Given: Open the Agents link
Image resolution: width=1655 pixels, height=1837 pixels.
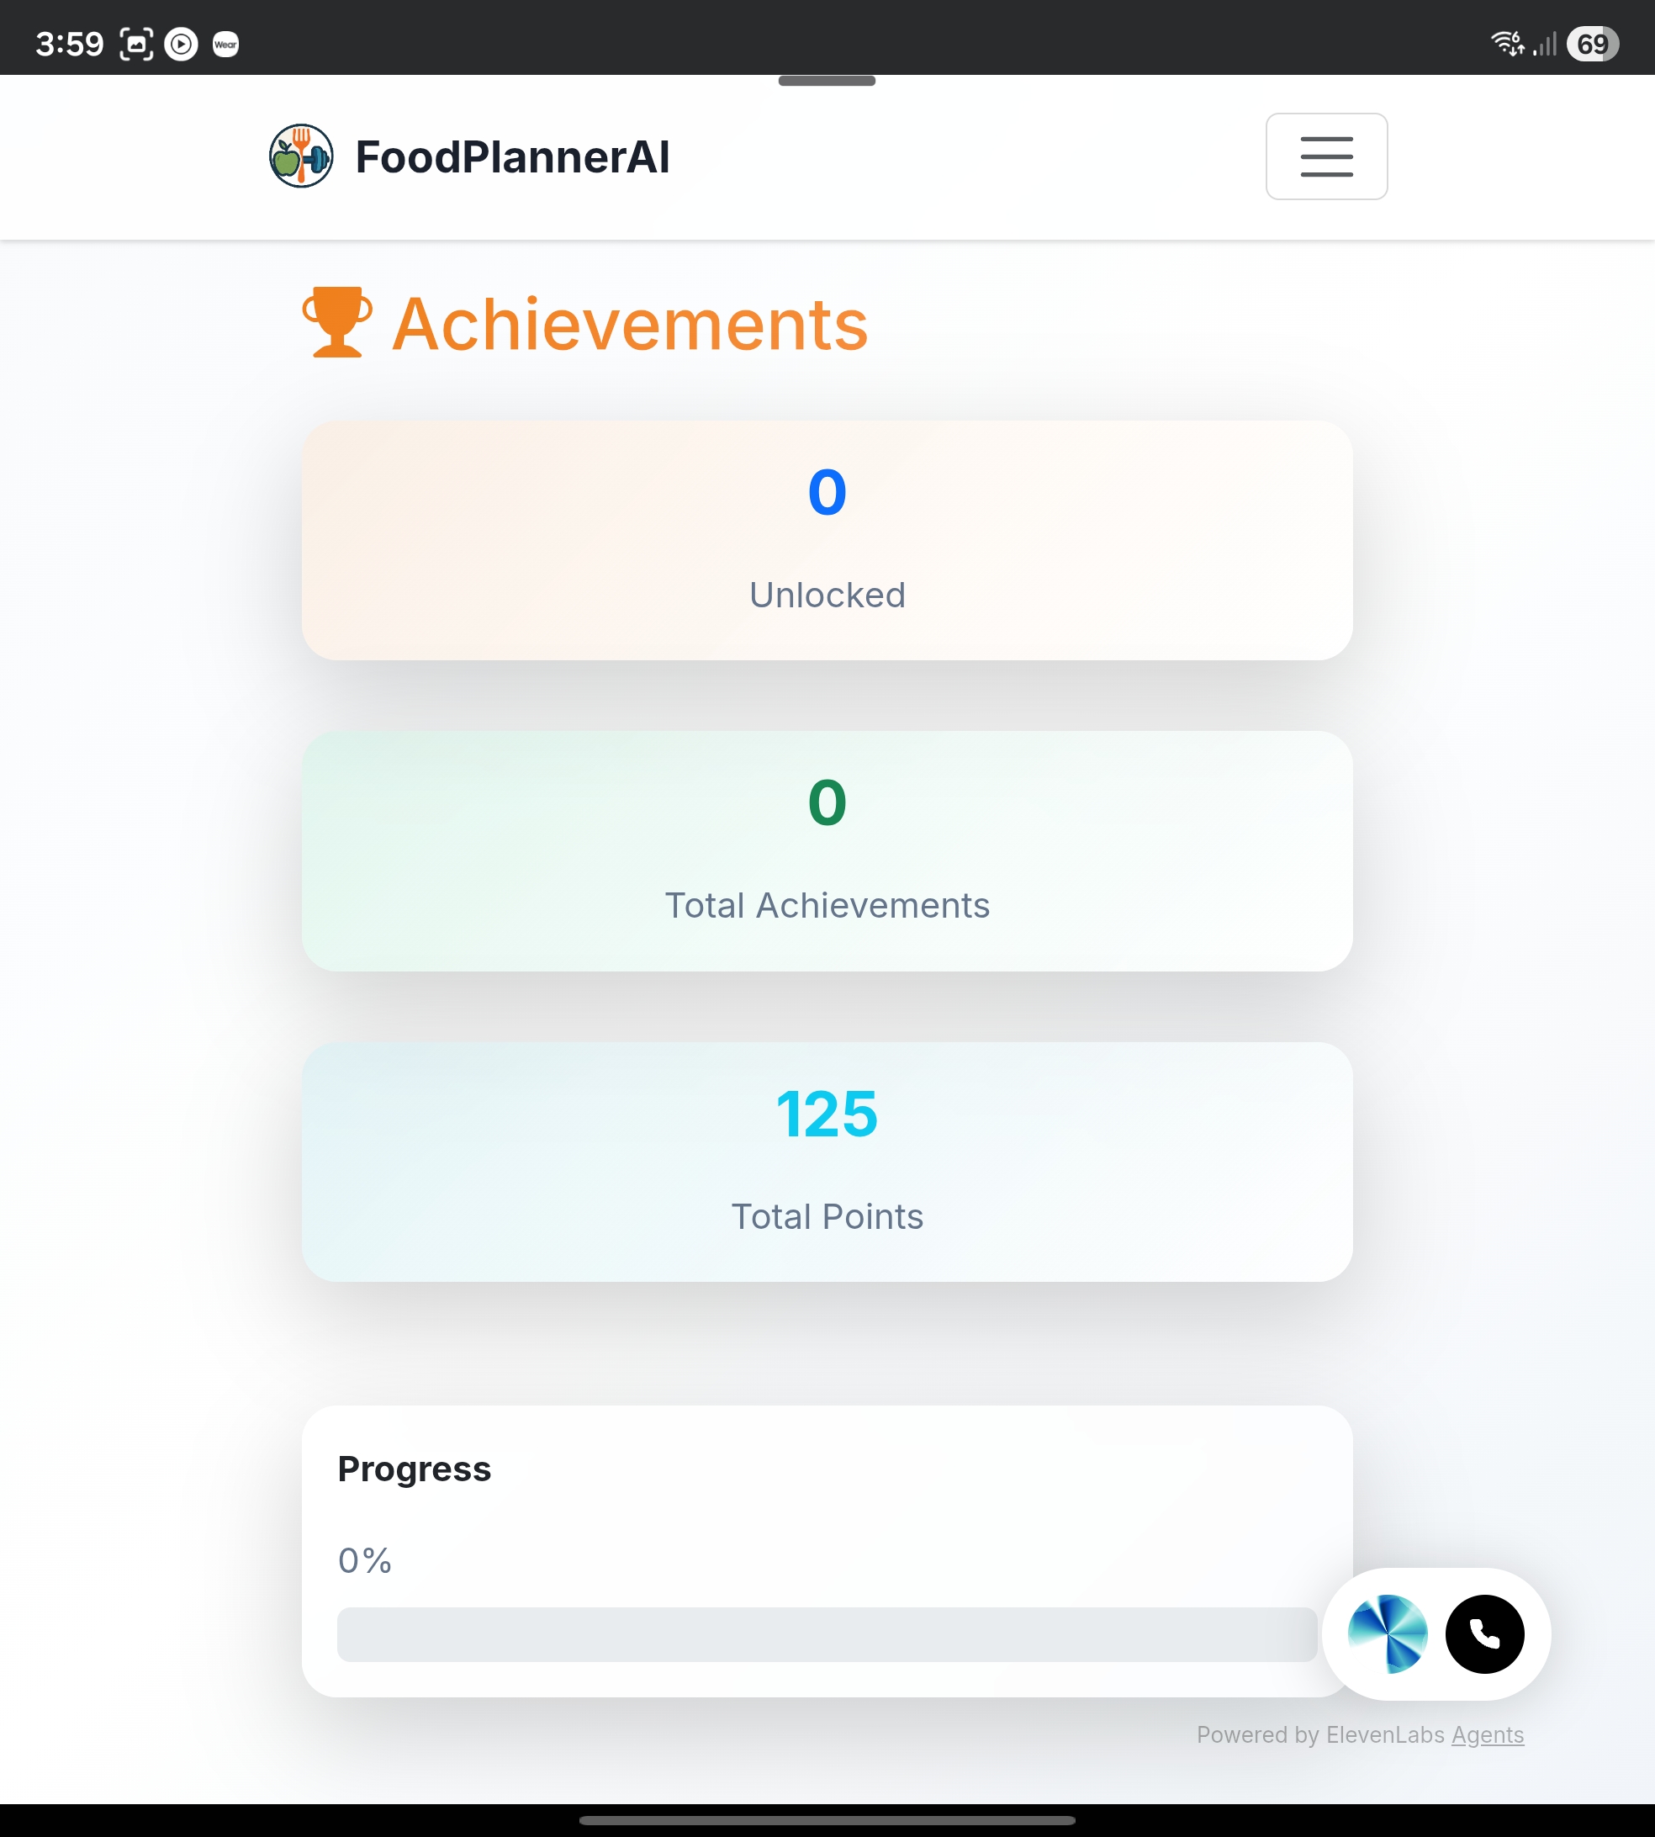Looking at the screenshot, I should (x=1488, y=1735).
